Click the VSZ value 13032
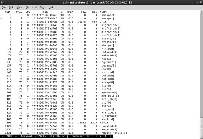This screenshot has width=203, height=139. click(82, 123)
